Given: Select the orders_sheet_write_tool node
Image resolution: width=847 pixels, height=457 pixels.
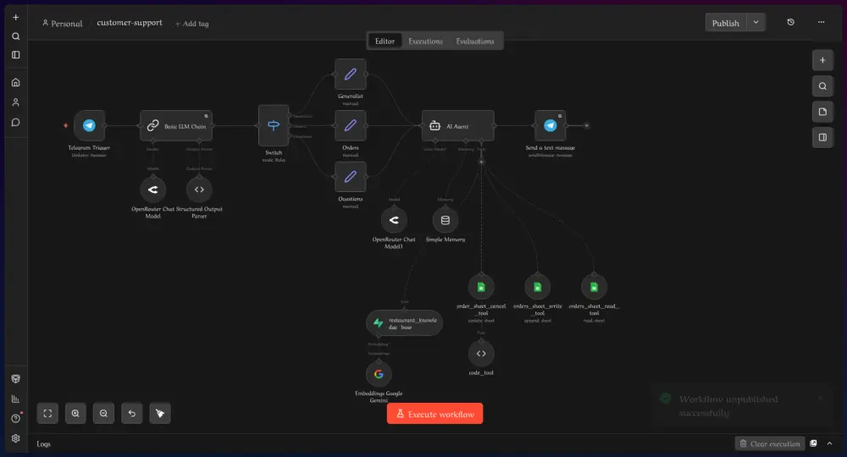Looking at the screenshot, I should (x=538, y=288).
